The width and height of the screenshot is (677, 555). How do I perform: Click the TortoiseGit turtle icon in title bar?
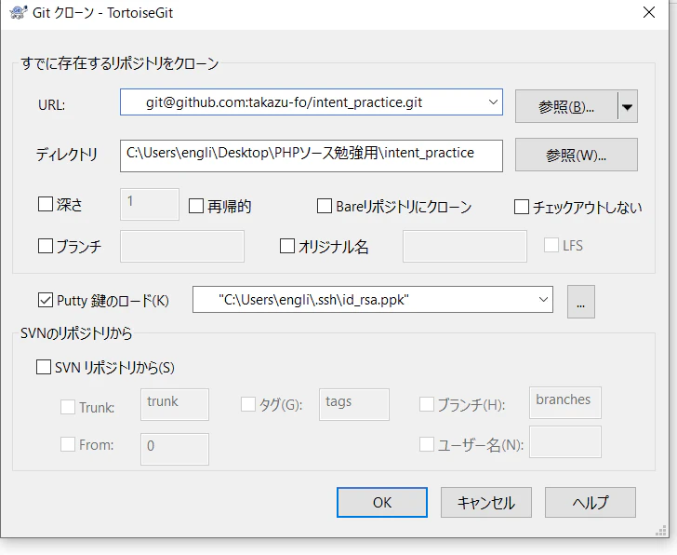(19, 12)
